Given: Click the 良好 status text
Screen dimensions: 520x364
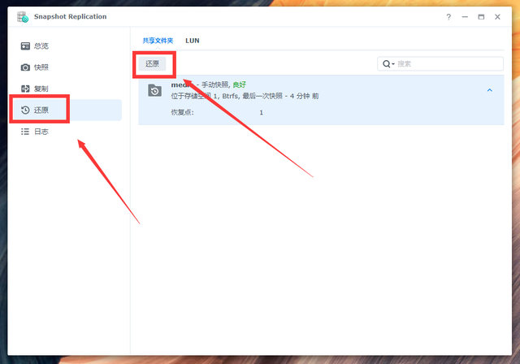Looking at the screenshot, I should click(240, 84).
